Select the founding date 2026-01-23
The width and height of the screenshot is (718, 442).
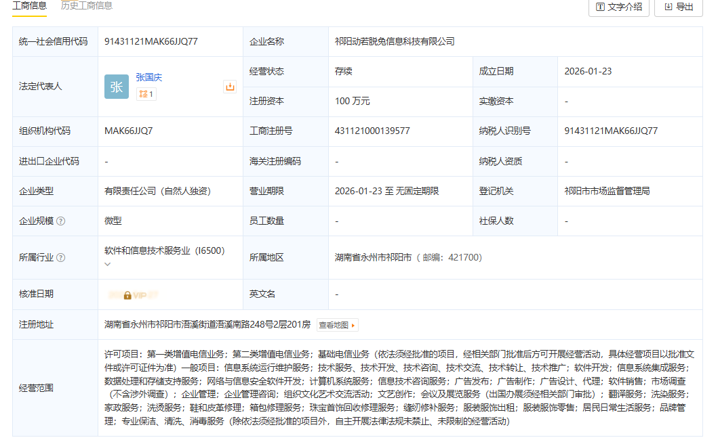tap(588, 71)
